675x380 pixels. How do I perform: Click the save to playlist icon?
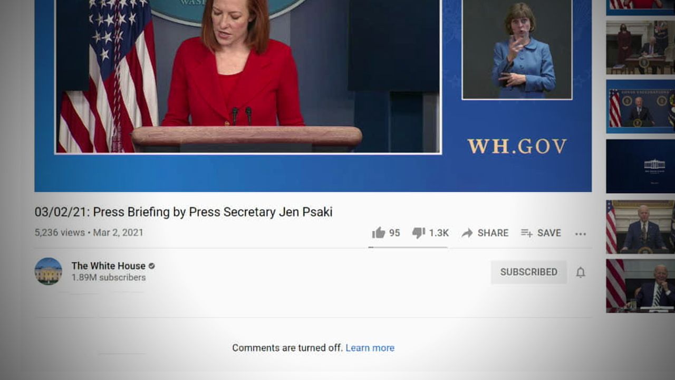(x=526, y=233)
